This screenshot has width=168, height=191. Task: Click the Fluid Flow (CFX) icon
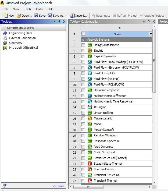point(90,73)
